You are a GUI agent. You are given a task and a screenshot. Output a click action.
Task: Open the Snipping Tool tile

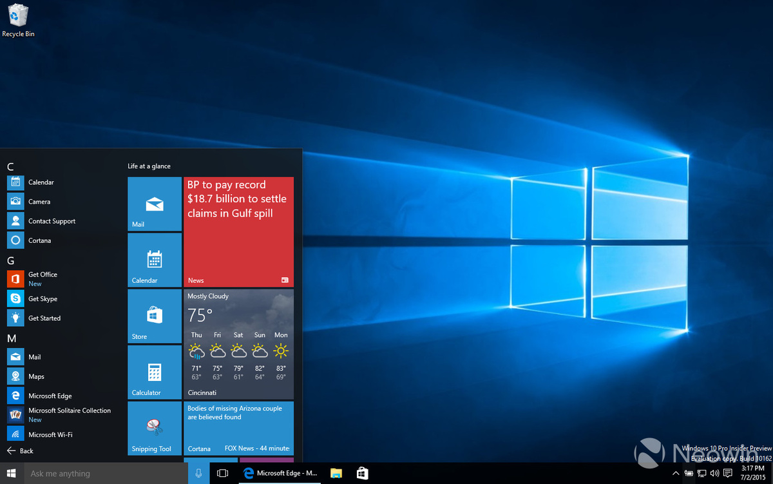155,428
